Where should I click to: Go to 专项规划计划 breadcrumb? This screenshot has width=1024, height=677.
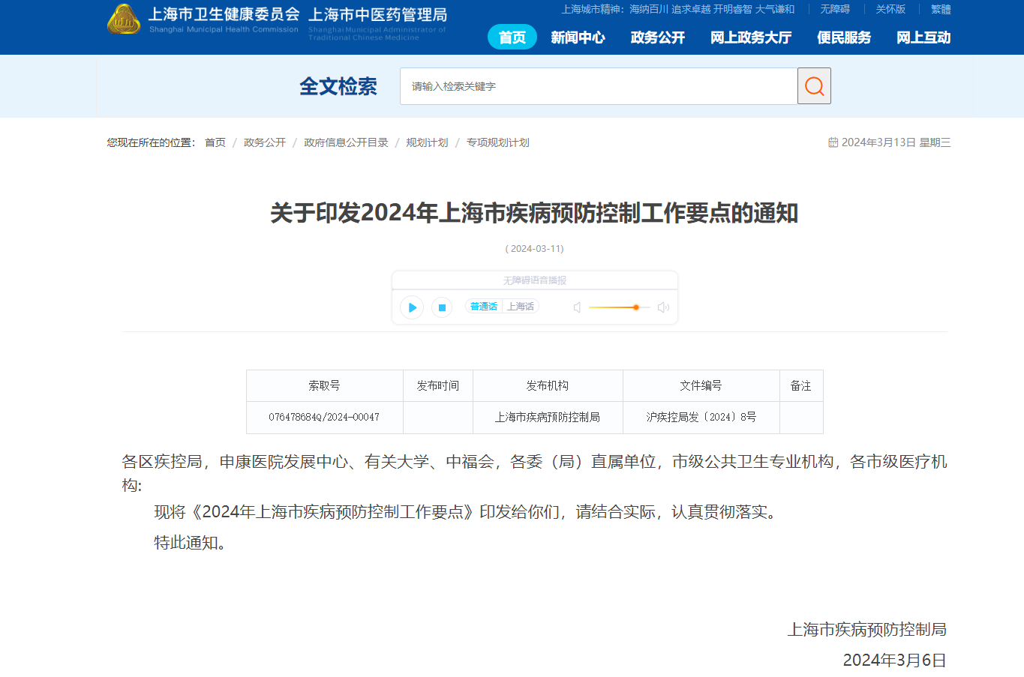point(498,142)
